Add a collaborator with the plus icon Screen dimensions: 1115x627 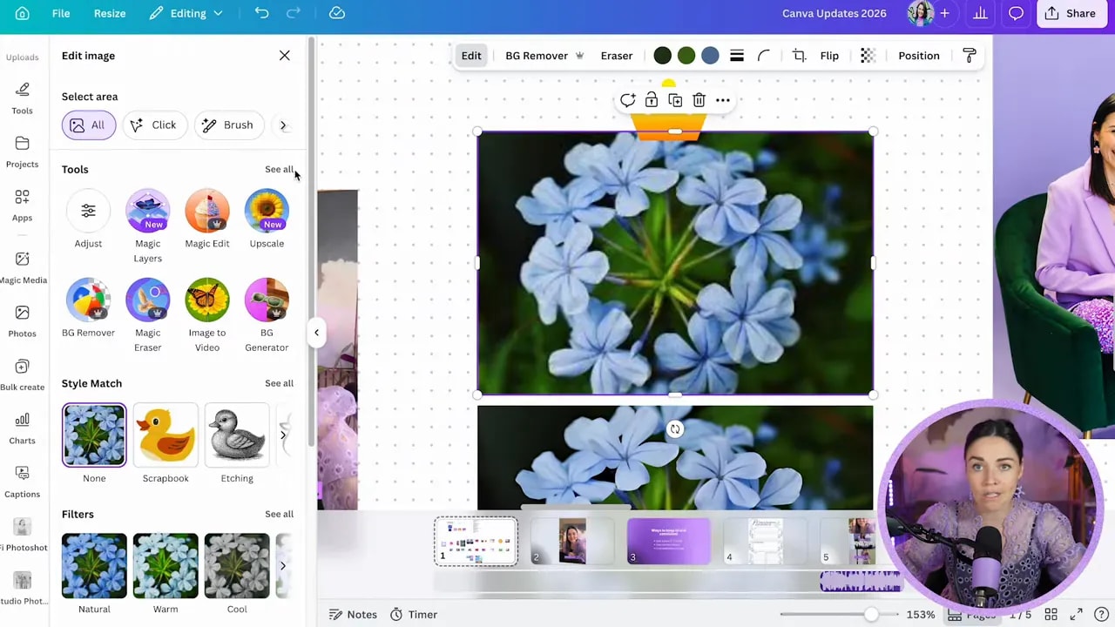(944, 13)
